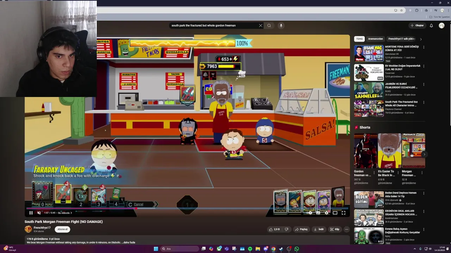Open 'Bir Moddan Doğan İmparatorluk' video title
Image resolution: width=451 pixels, height=253 pixels.
click(x=403, y=67)
